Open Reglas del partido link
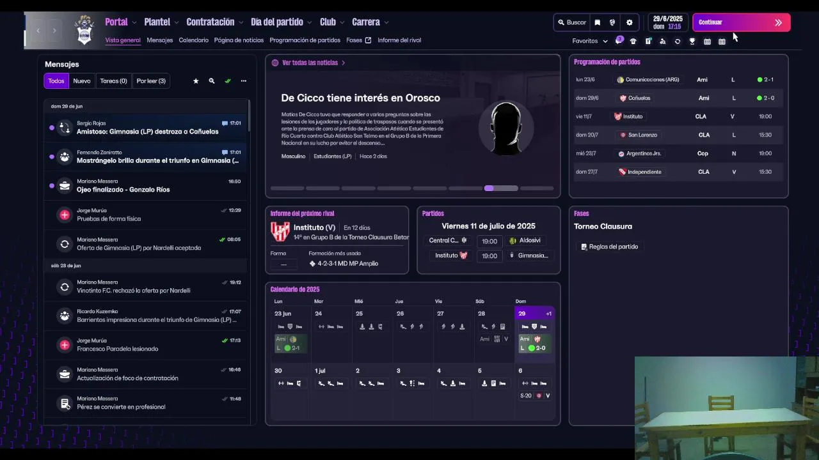Image resolution: width=819 pixels, height=460 pixels. point(613,247)
